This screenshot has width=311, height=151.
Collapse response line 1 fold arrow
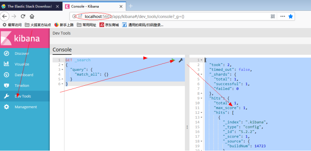click(x=202, y=60)
